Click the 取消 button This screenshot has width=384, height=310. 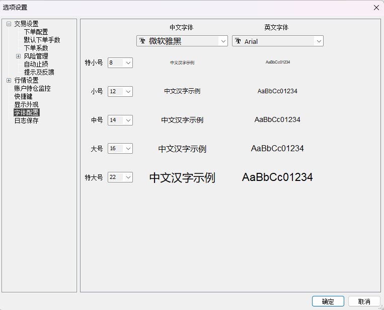(364, 301)
